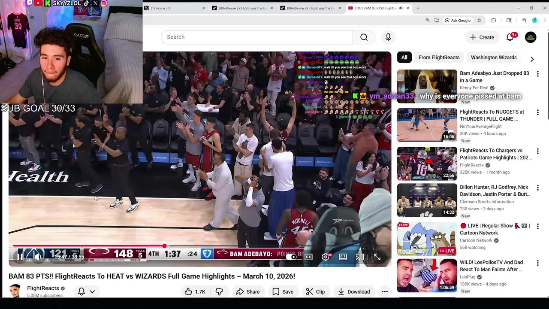Click the Download button below video

click(354, 292)
